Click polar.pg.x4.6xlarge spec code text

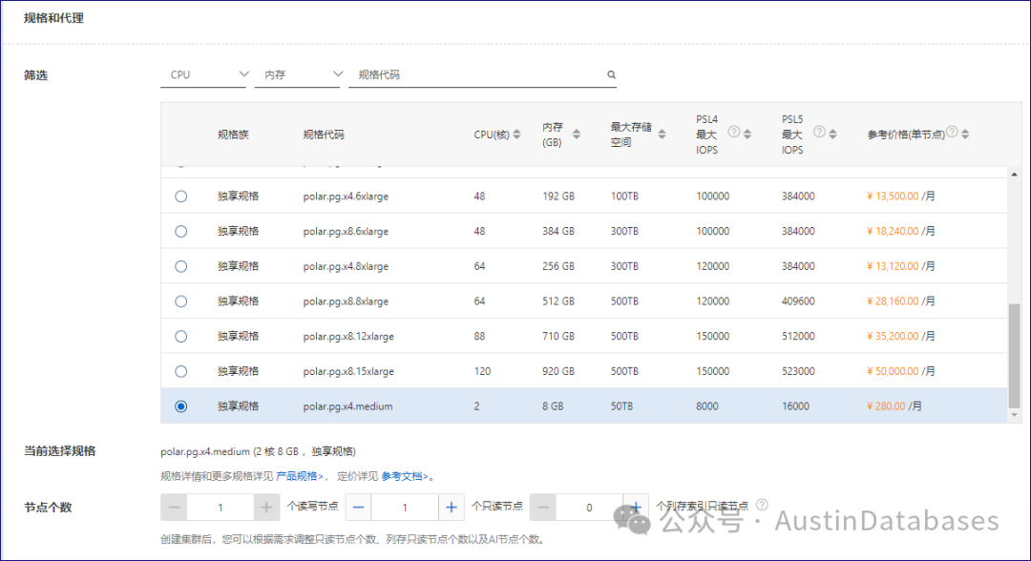point(346,197)
